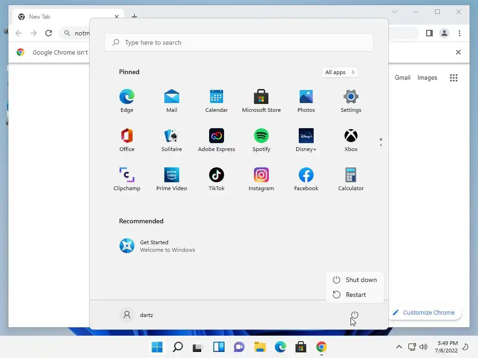
Task: Open Chrome three-dot menu
Action: point(459,33)
